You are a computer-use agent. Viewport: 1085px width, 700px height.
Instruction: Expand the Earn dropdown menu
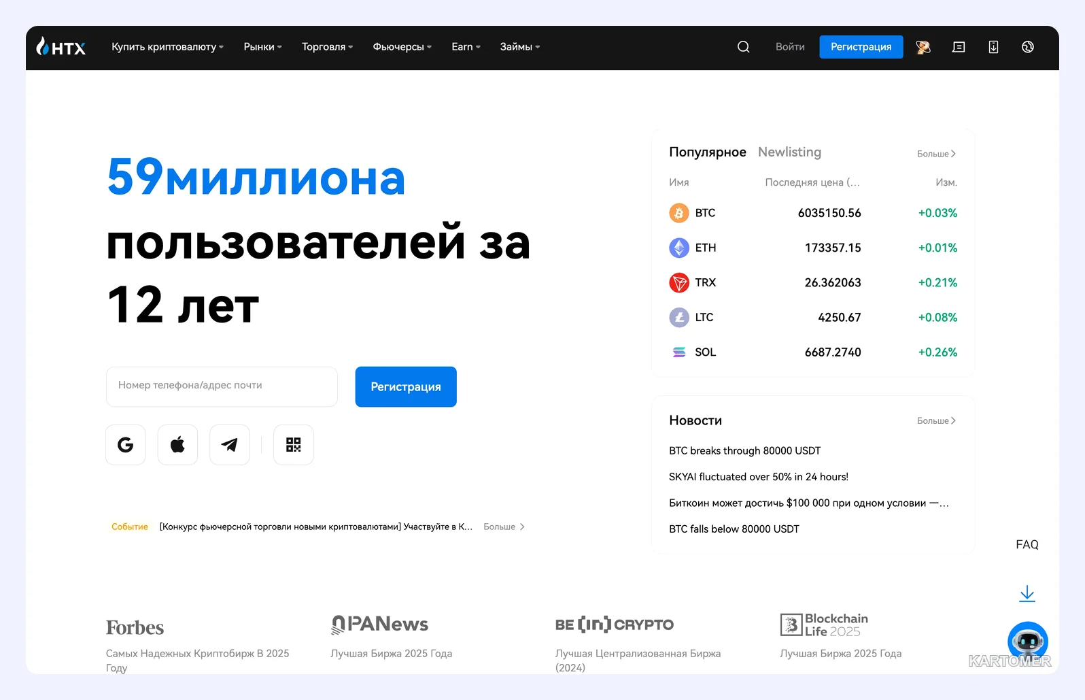[x=466, y=47]
